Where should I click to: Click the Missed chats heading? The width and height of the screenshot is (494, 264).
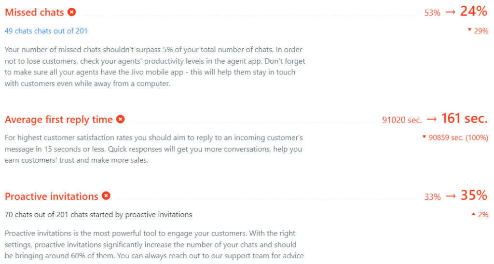34,12
